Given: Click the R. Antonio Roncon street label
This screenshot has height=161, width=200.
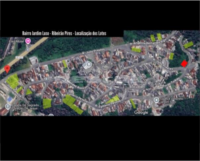Looking at the screenshot, I should (x=124, y=73).
